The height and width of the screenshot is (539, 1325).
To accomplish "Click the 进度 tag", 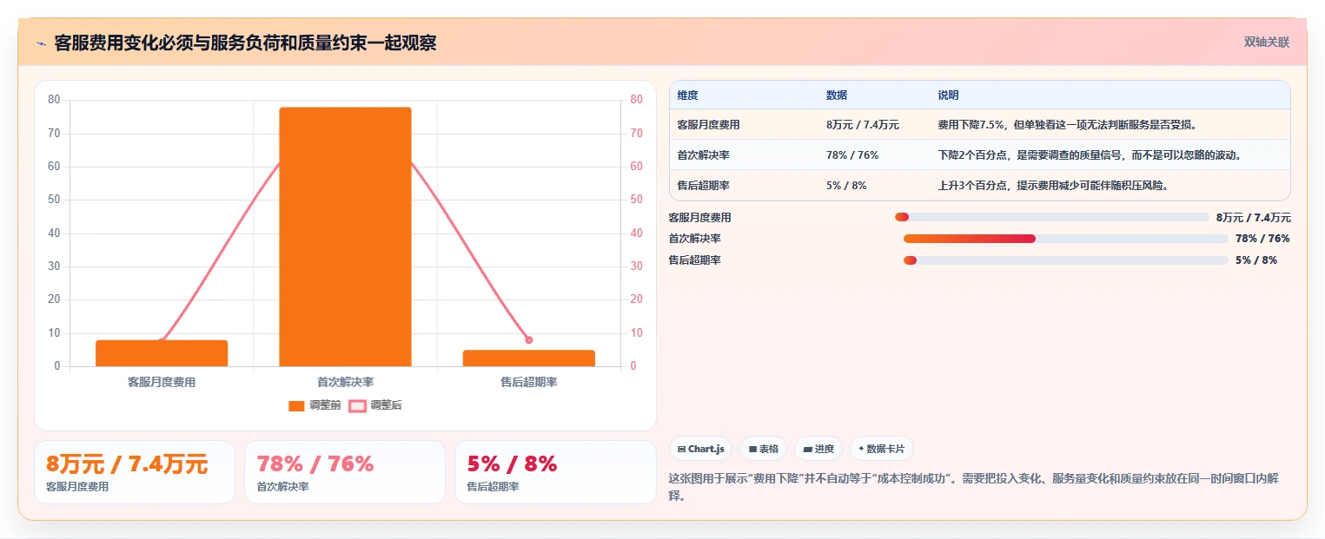I will (818, 449).
